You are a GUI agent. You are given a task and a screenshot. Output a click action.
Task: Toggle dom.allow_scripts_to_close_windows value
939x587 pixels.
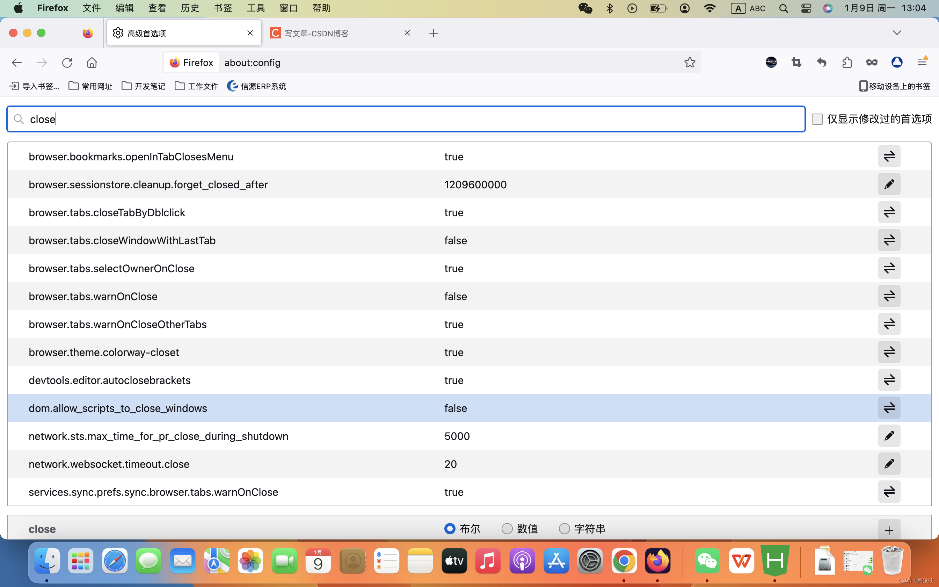coord(888,408)
